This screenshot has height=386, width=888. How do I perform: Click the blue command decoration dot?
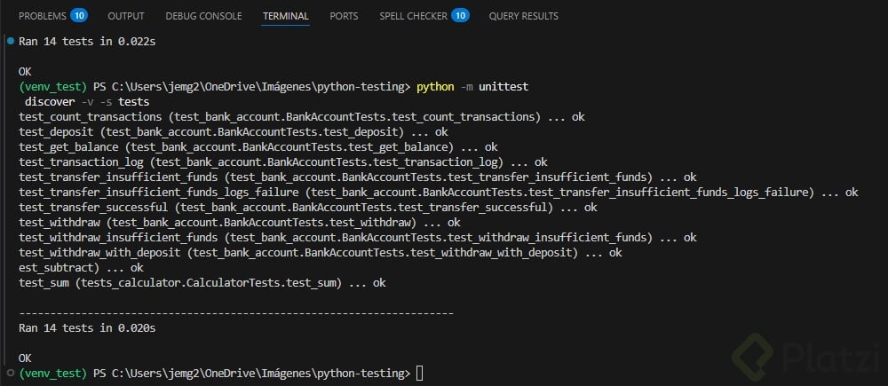pos(10,41)
